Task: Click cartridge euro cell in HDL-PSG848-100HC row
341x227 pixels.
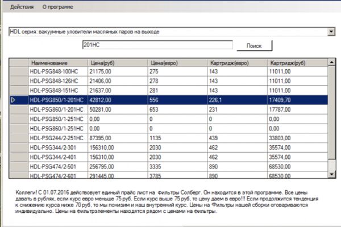Action: click(x=237, y=72)
